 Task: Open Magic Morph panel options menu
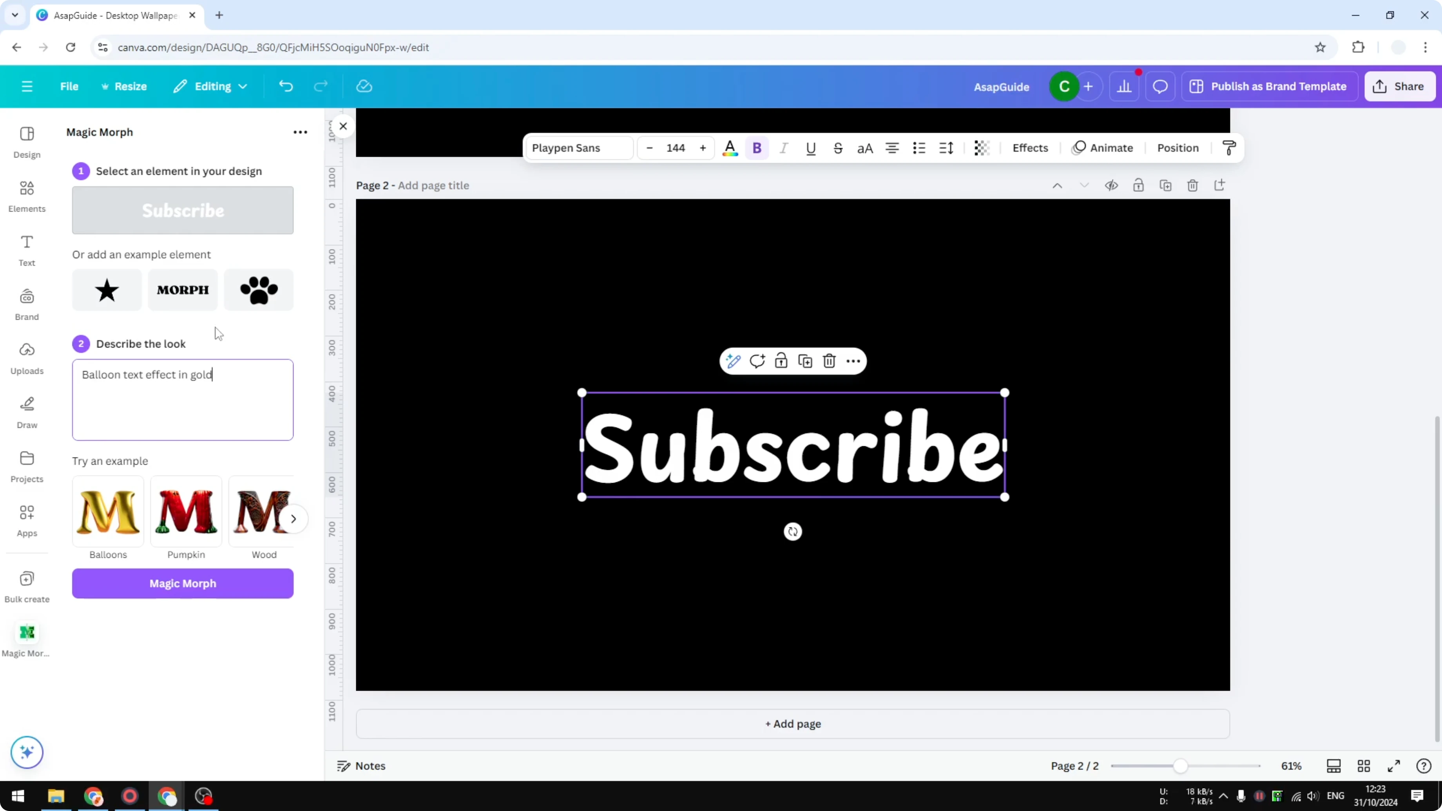301,132
